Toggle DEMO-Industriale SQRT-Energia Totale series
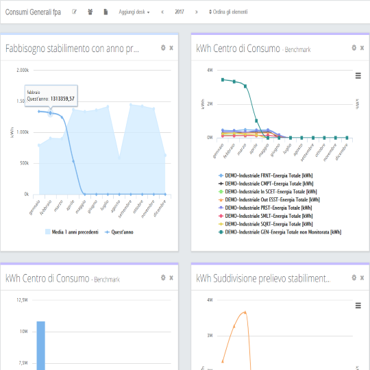 click(x=266, y=224)
